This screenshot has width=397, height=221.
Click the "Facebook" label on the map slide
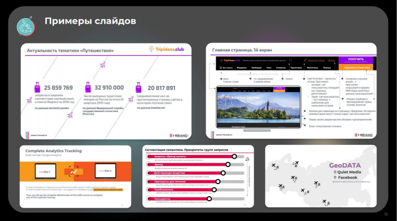pyautogui.click(x=347, y=177)
